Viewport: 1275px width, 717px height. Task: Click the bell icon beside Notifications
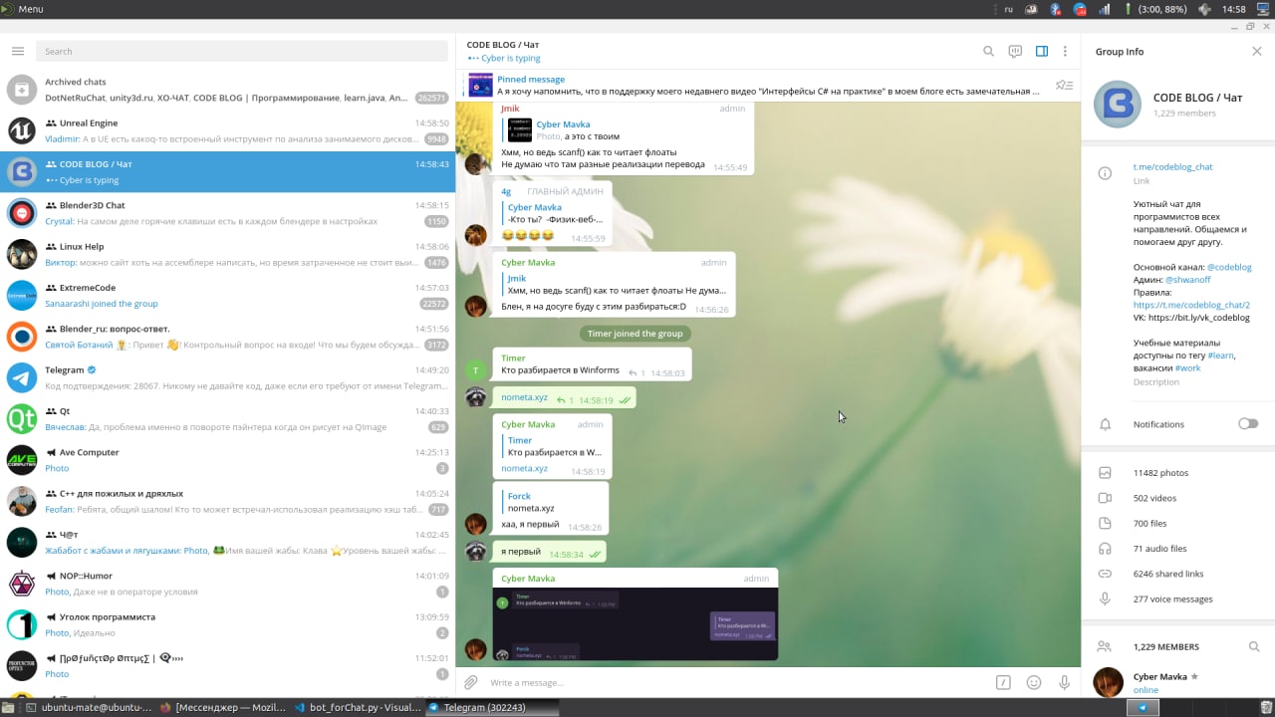pyautogui.click(x=1105, y=424)
